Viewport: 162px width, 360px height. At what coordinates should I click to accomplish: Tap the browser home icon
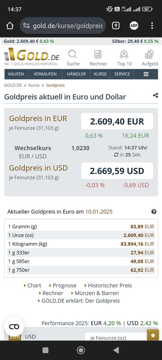(10, 26)
